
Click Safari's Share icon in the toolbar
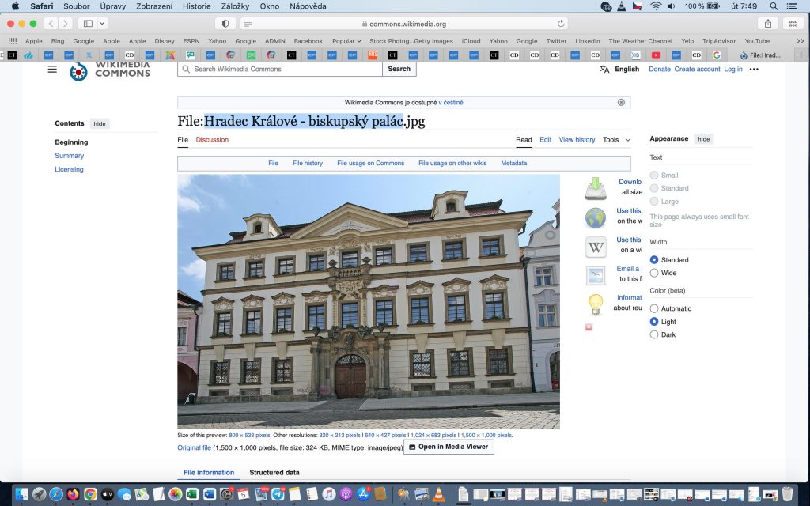click(x=768, y=24)
